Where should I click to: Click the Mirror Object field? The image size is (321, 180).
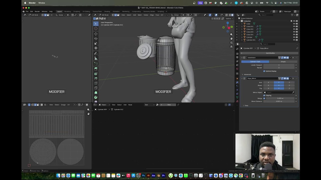(x=279, y=92)
